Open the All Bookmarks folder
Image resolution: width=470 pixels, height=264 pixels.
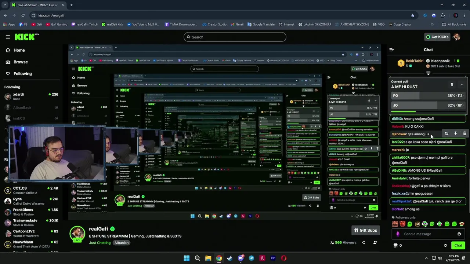pyautogui.click(x=454, y=24)
